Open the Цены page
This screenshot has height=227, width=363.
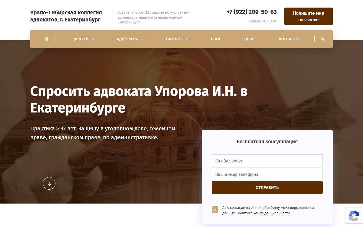pos(250,39)
